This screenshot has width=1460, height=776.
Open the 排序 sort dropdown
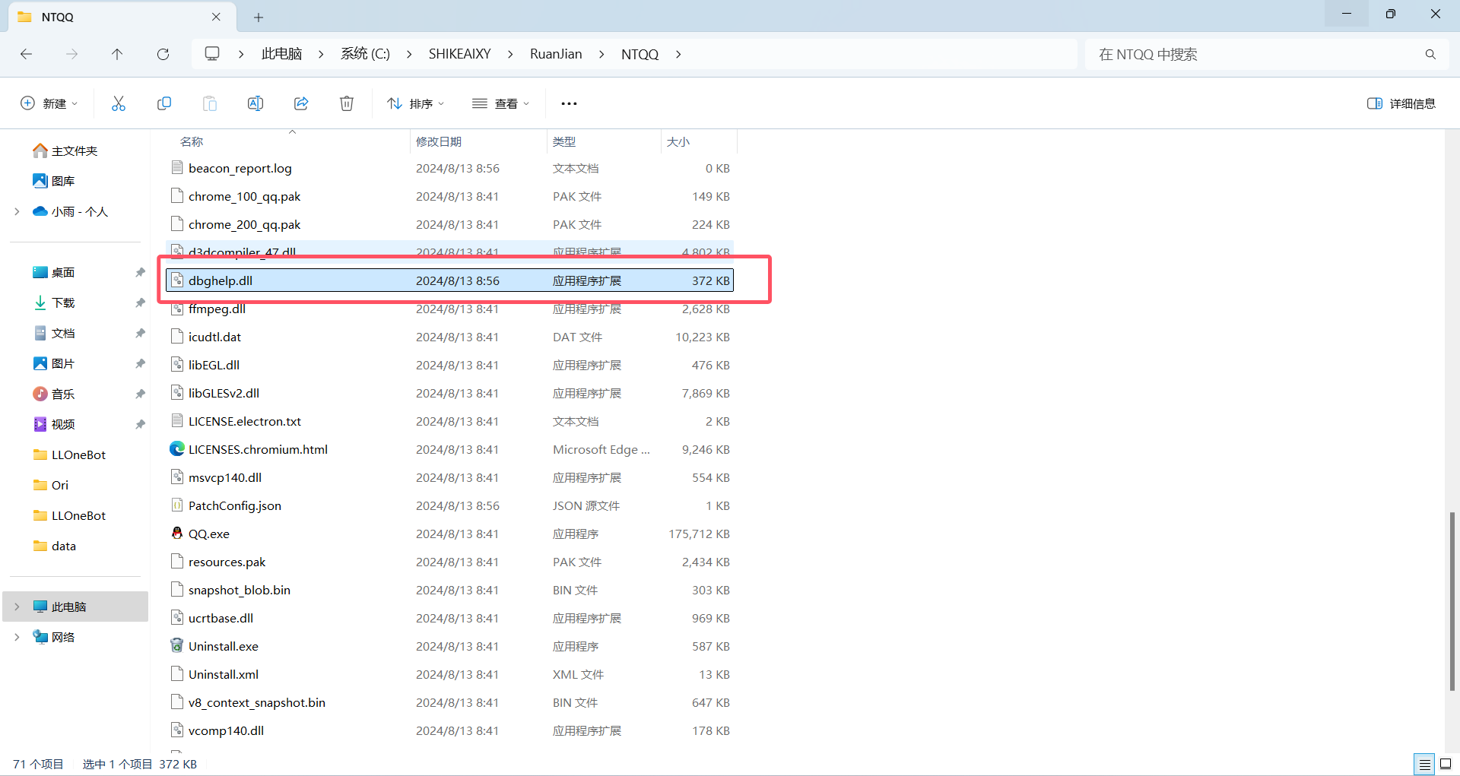[x=416, y=103]
